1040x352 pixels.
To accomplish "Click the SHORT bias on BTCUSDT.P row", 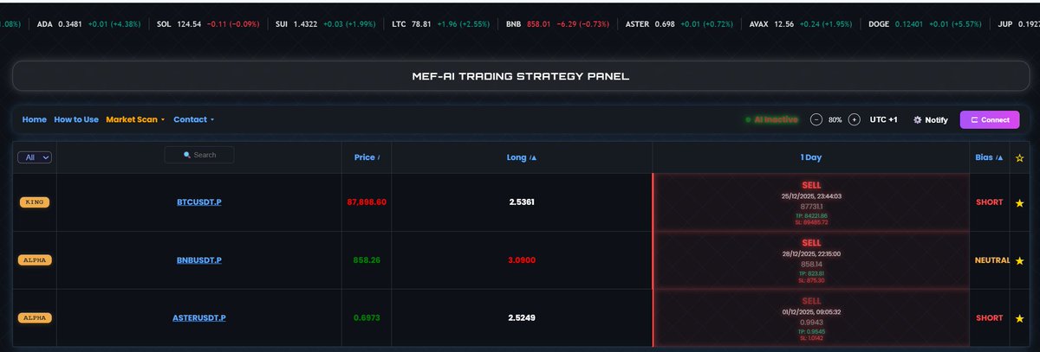I will pyautogui.click(x=989, y=202).
